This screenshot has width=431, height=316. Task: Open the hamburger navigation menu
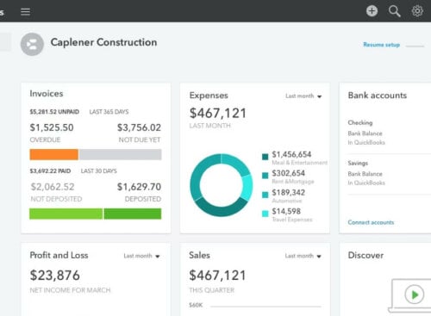25,12
